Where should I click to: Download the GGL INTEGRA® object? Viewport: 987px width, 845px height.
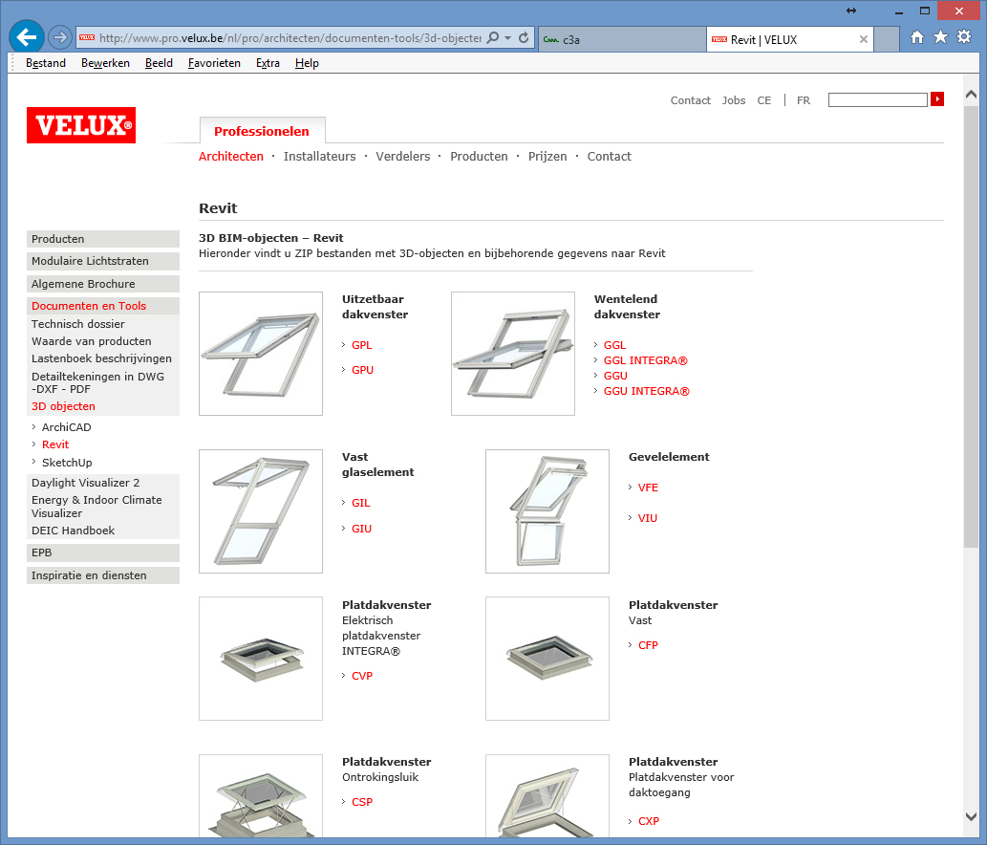(645, 360)
